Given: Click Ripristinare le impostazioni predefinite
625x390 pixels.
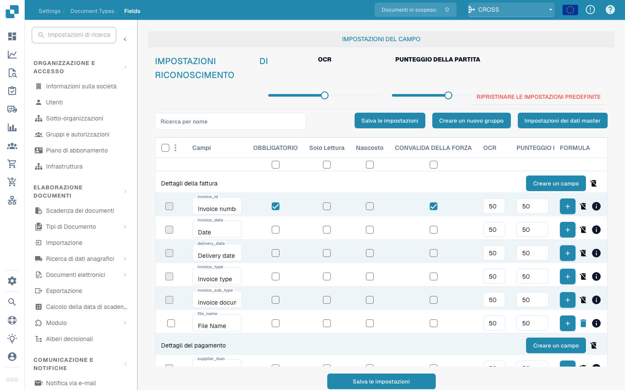Looking at the screenshot, I should tap(539, 97).
